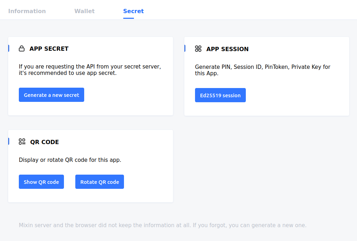Select the Secret tab

133,11
